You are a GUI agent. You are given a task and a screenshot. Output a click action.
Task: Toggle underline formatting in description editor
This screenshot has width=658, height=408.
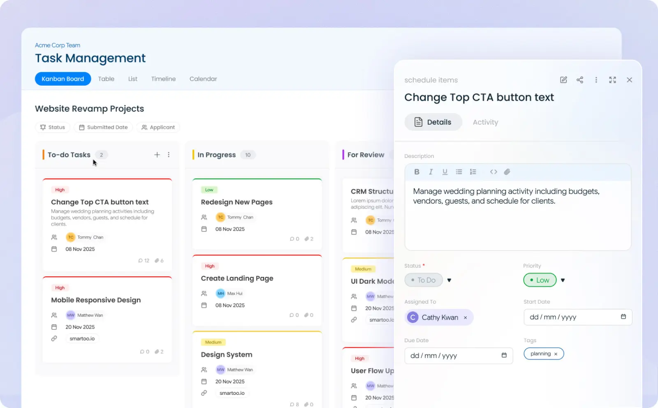tap(445, 172)
